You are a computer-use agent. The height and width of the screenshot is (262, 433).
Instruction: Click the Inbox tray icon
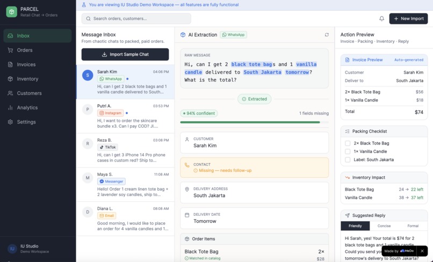[10, 35]
